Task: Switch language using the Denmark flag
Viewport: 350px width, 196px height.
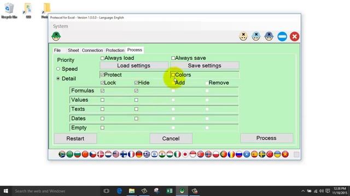Action: click(101, 154)
